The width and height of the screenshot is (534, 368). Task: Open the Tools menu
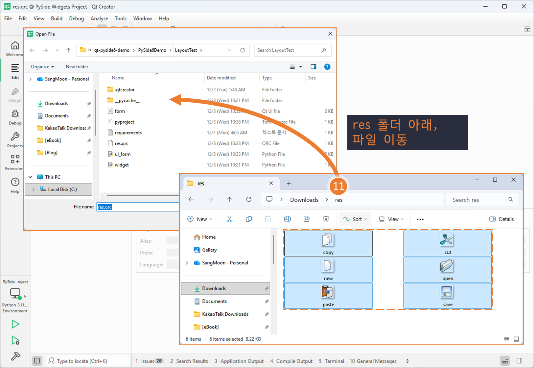coord(121,18)
